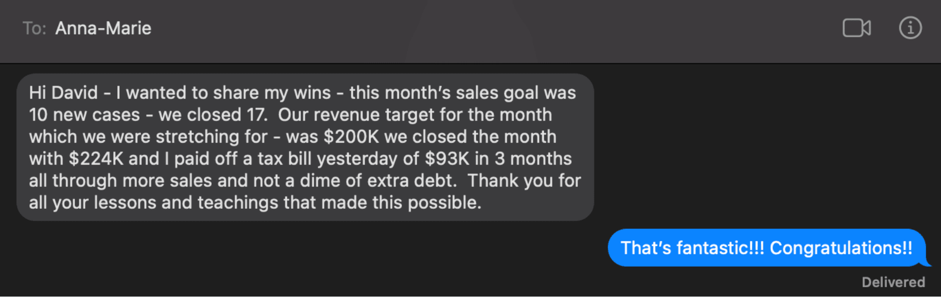Click the "To:" recipient field label
The width and height of the screenshot is (941, 297).
tap(34, 28)
